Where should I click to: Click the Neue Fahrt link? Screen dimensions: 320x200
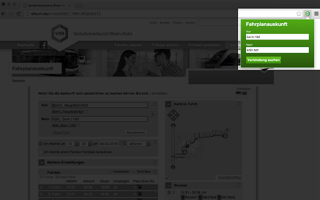pos(61,132)
